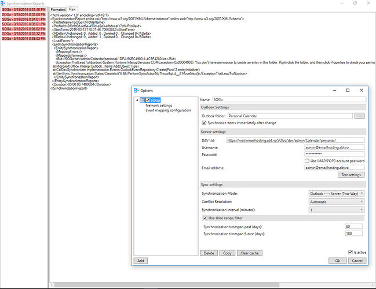Select Event mapping configuration tree item

[x=168, y=110]
